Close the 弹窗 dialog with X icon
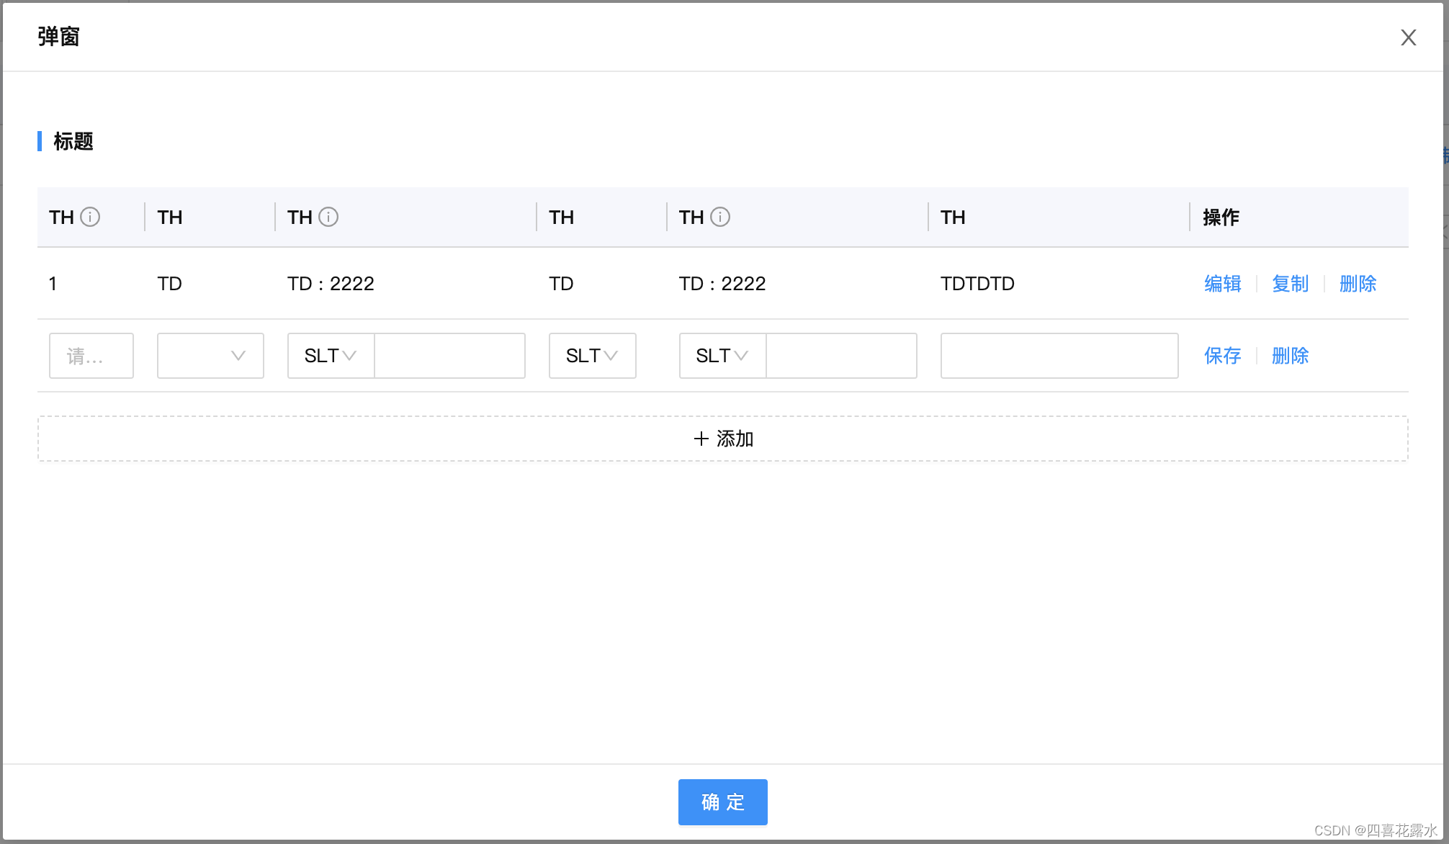 point(1408,37)
